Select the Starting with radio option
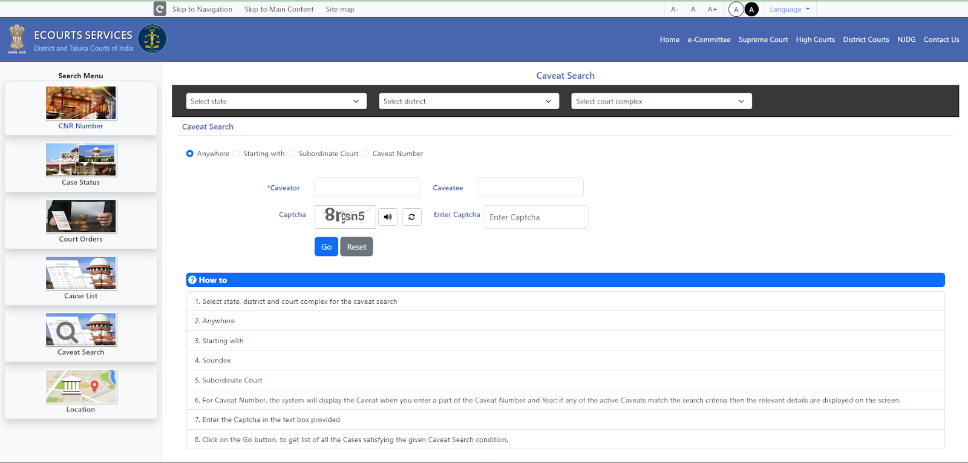Viewport: 968px width, 463px height. pos(237,154)
